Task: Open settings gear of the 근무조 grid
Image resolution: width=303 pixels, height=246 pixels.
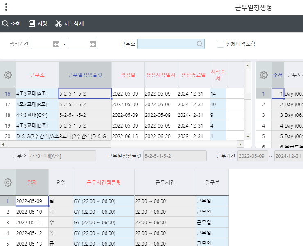Action: pyautogui.click(x=8, y=75)
